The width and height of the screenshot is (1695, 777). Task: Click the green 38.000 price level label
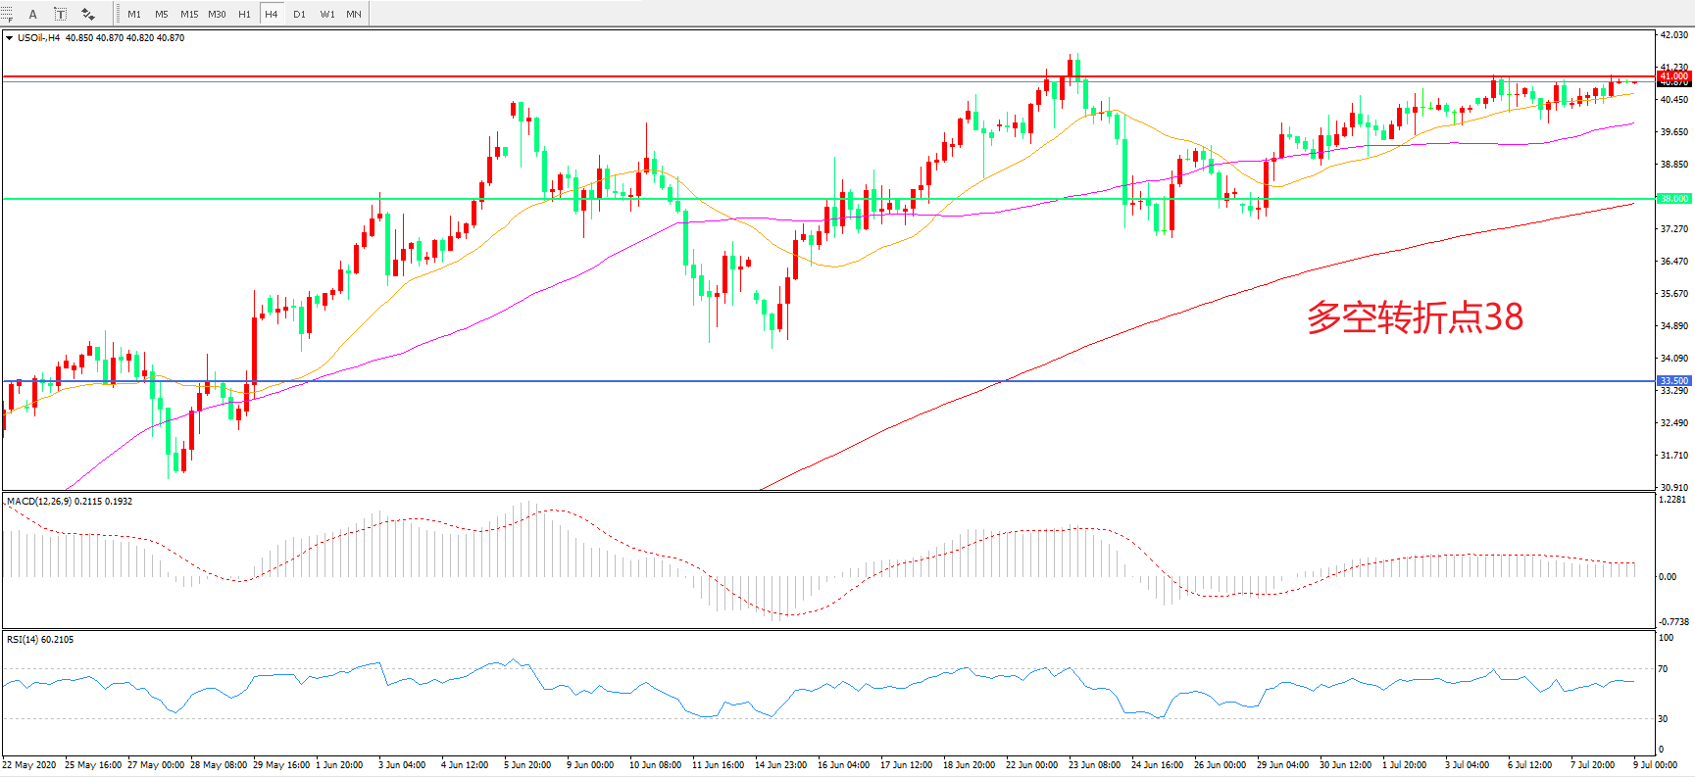coord(1673,199)
